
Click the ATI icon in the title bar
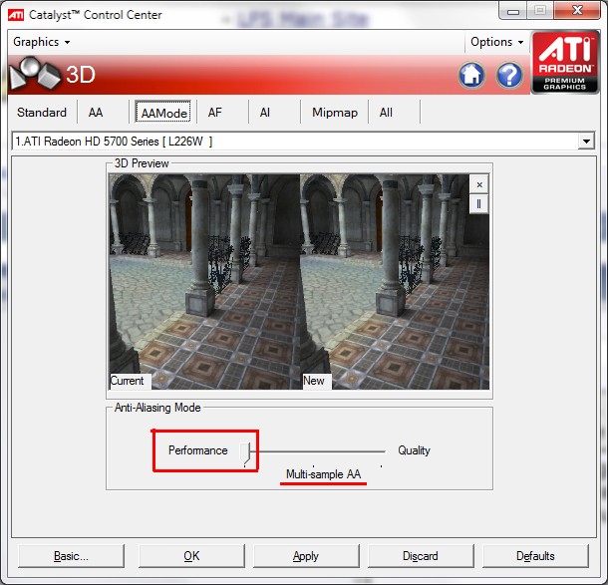click(16, 15)
